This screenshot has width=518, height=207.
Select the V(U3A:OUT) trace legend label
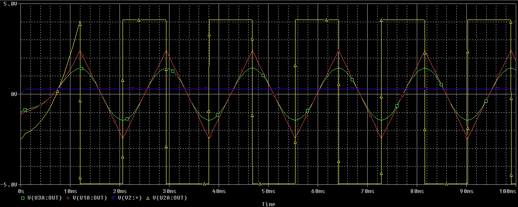[x=45, y=198]
